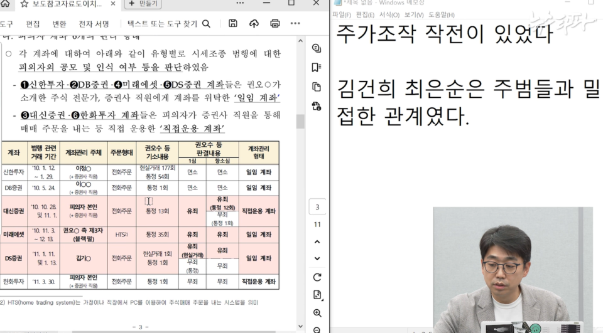The width and height of the screenshot is (603, 333).
Task: Zoom in with magnifier plus icon
Action: click(x=317, y=313)
